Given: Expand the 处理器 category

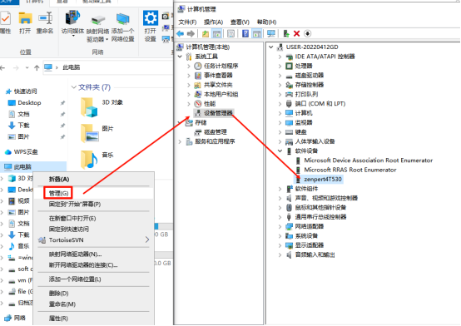Looking at the screenshot, I should click(280, 66).
